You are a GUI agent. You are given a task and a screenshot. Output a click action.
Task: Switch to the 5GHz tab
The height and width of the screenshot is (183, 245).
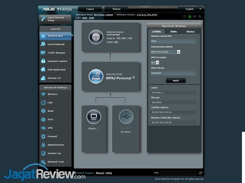tap(173, 32)
